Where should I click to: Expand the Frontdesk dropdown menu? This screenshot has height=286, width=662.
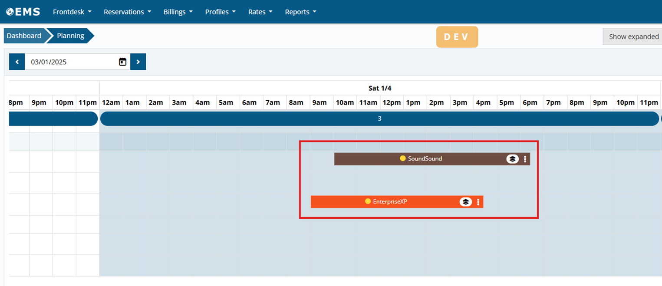(72, 12)
